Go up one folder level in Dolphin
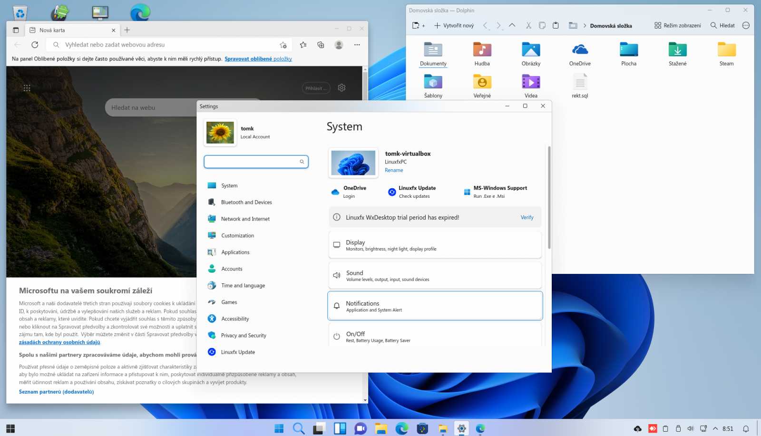 point(512,26)
